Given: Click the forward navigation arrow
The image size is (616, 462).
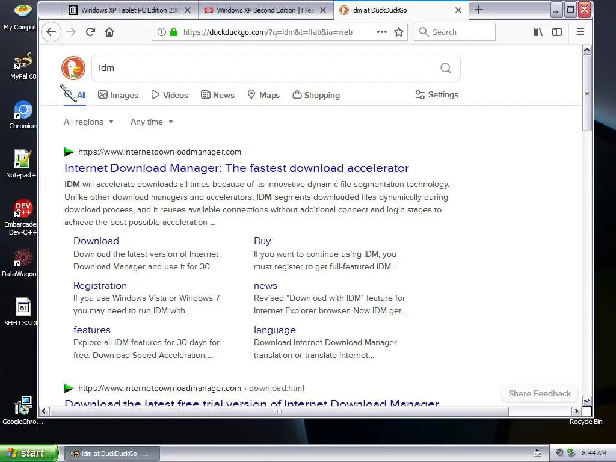Looking at the screenshot, I should tap(71, 32).
